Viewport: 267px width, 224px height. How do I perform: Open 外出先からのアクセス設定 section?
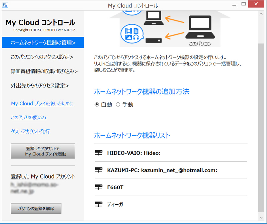pyautogui.click(x=40, y=86)
